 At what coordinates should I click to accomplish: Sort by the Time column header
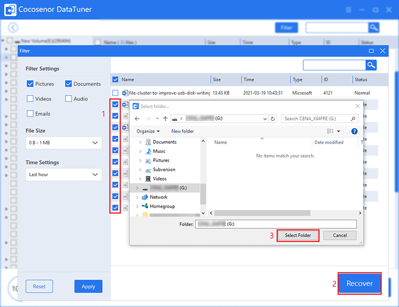[248, 80]
